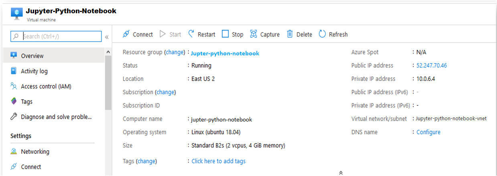Click the Networking icon under Settings
Screen dimensions: 497x176
pos(14,152)
